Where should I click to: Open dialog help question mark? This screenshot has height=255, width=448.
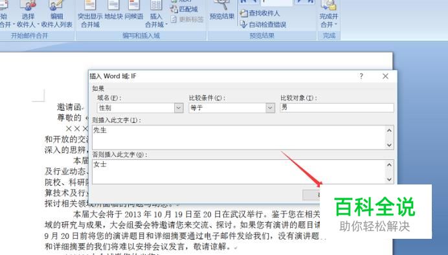(361, 76)
